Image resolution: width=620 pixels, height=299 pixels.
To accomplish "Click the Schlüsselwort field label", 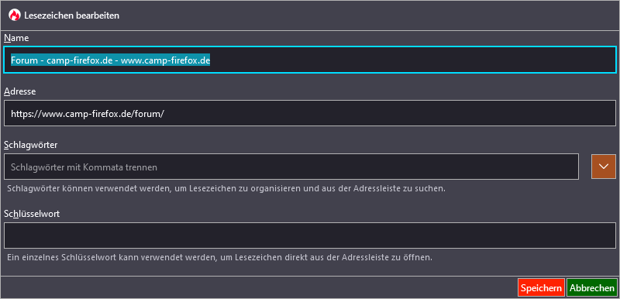I will [x=32, y=214].
